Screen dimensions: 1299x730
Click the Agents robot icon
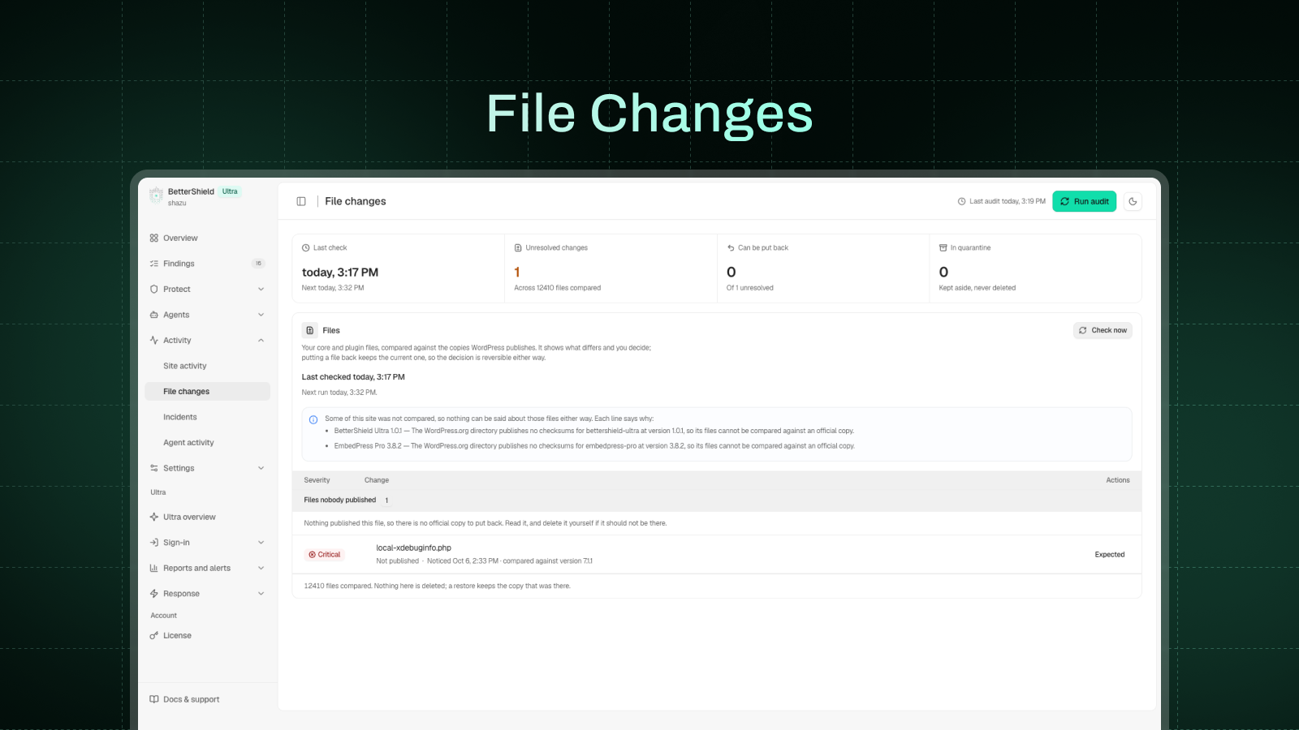(154, 315)
